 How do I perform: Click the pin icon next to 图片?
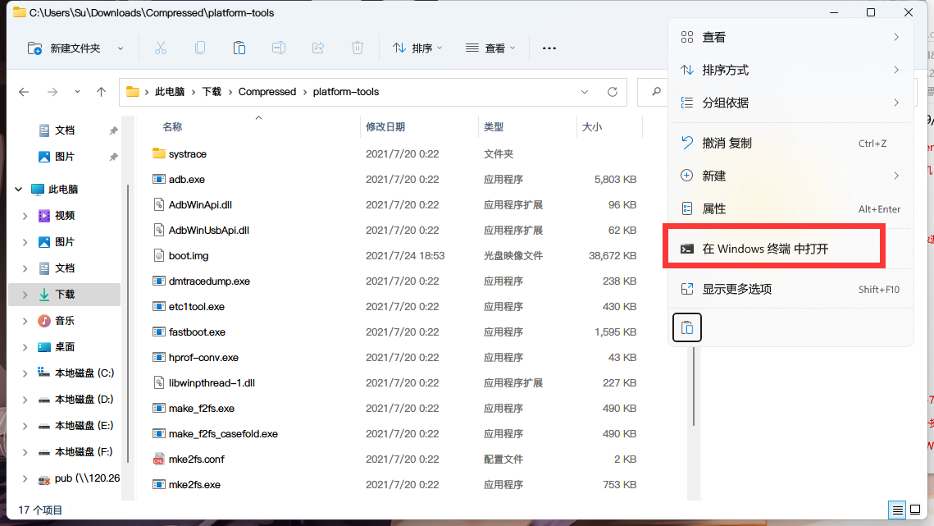click(113, 157)
